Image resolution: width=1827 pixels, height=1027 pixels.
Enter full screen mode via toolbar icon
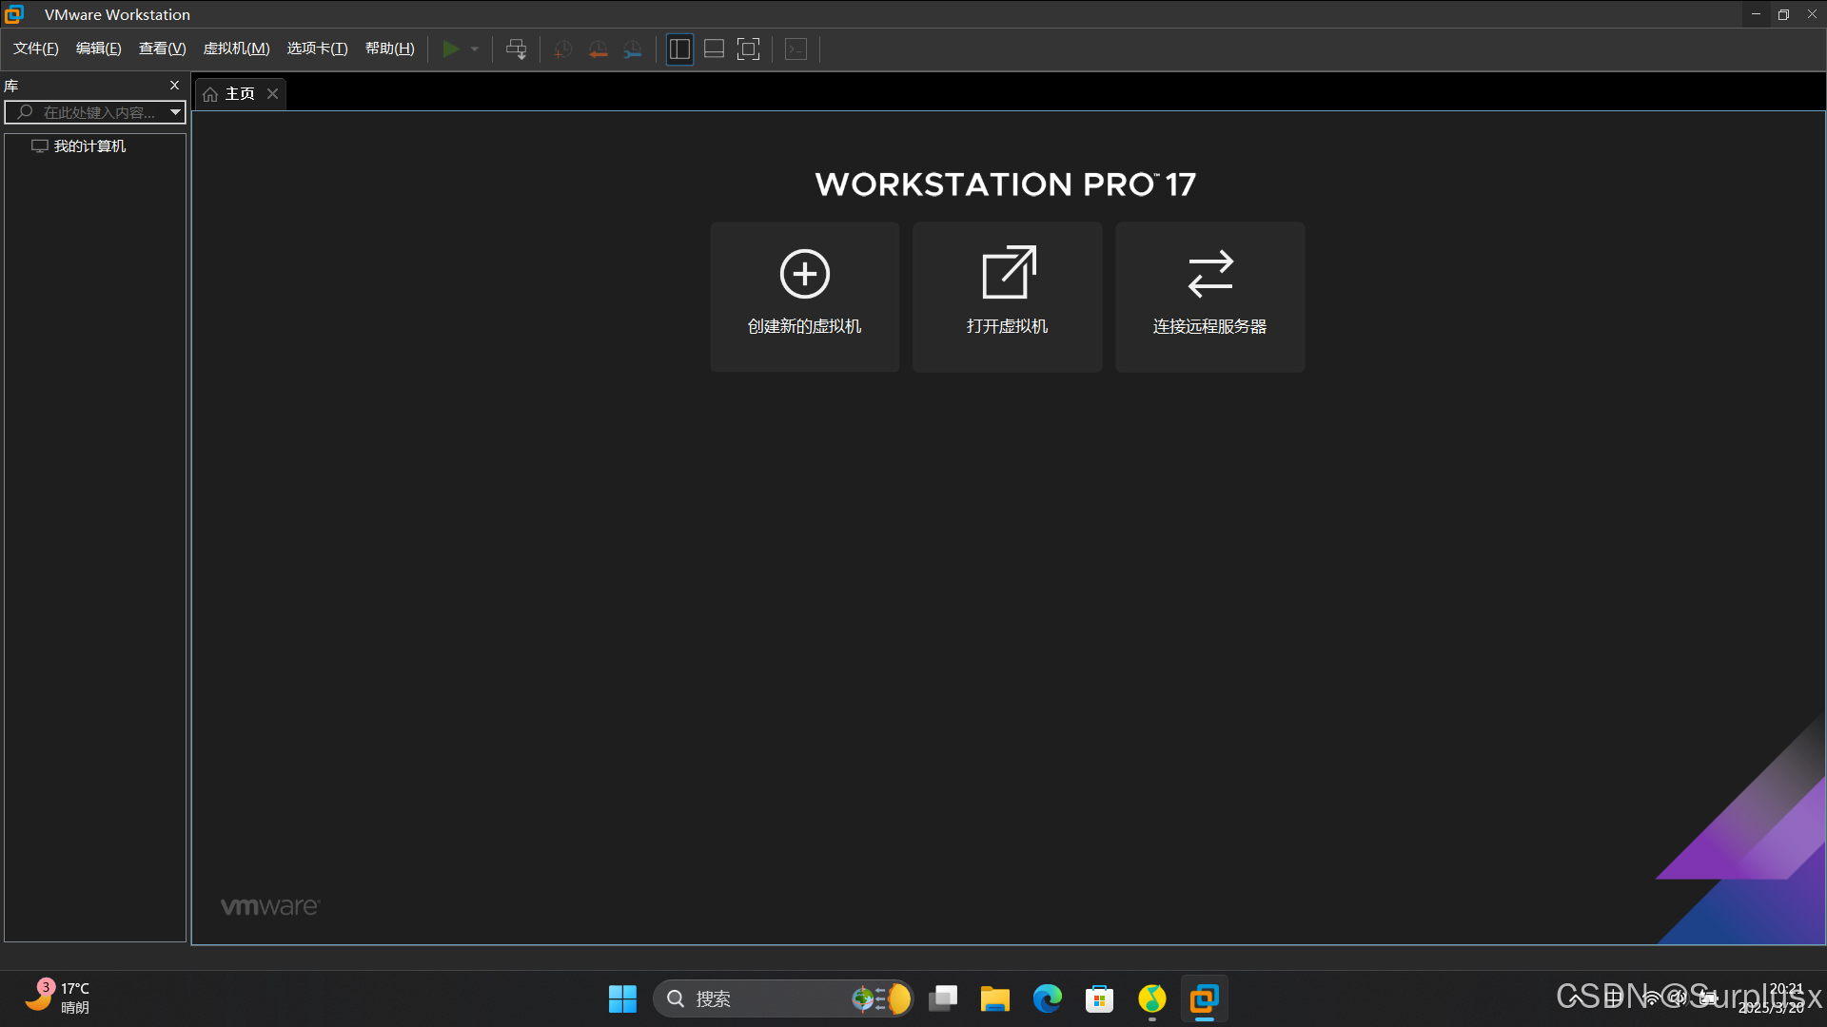click(749, 49)
